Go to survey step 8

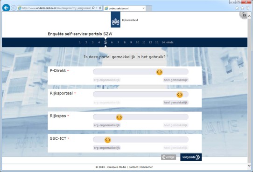(125, 42)
